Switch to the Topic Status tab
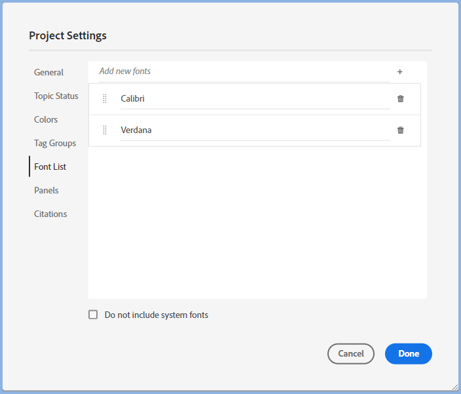Viewport: 461px width, 394px height. [56, 96]
